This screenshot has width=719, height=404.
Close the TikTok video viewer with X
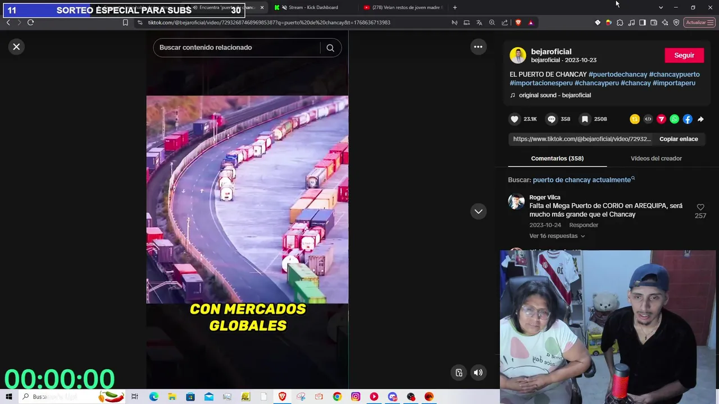click(16, 47)
